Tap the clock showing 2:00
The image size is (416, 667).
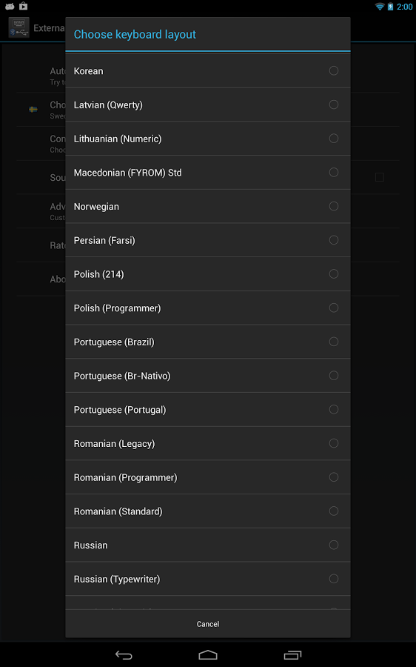404,7
